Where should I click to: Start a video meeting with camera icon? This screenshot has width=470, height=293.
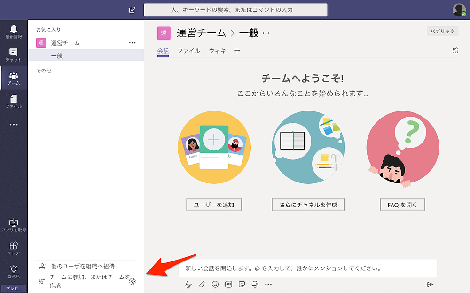(255, 285)
